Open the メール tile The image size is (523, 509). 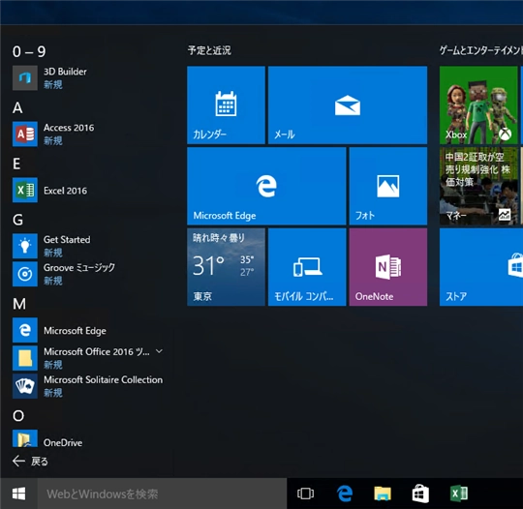tap(348, 105)
